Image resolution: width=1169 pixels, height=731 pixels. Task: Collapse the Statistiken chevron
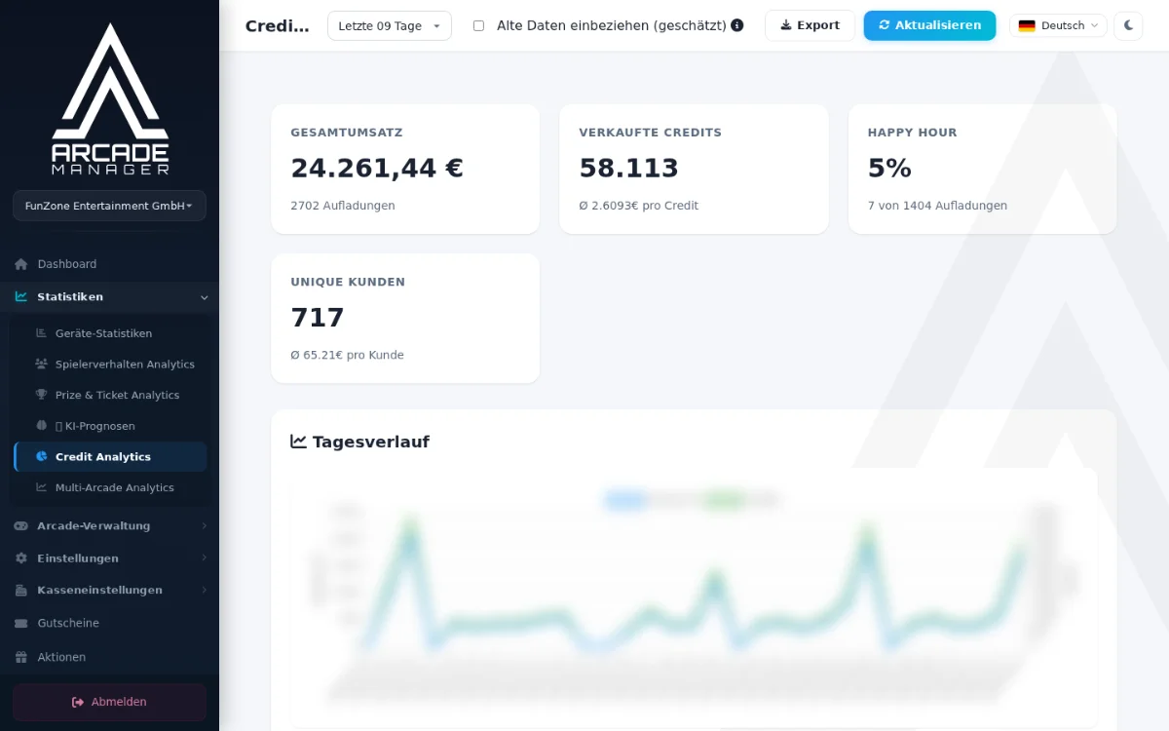pyautogui.click(x=204, y=297)
